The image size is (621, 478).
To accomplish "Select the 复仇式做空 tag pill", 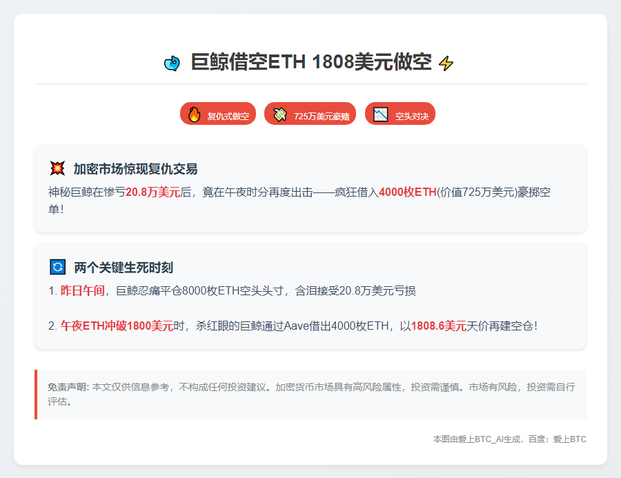I will tap(218, 114).
